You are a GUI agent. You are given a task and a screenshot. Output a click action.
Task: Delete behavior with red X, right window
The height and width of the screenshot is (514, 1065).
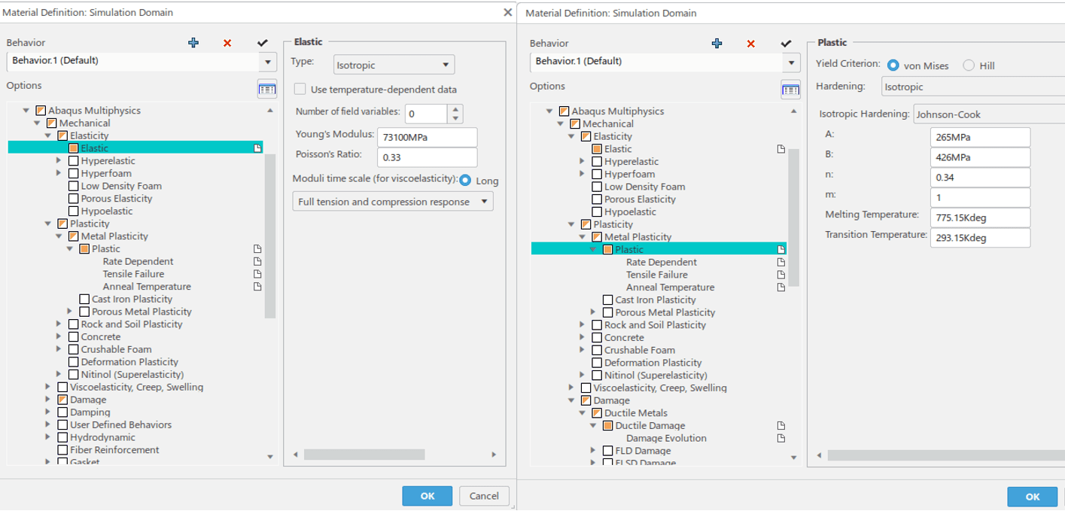pyautogui.click(x=750, y=44)
